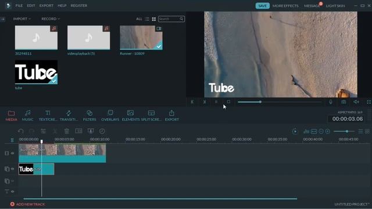Click the timeline toolbar monitor icon
The image size is (372, 209).
click(x=91, y=131)
